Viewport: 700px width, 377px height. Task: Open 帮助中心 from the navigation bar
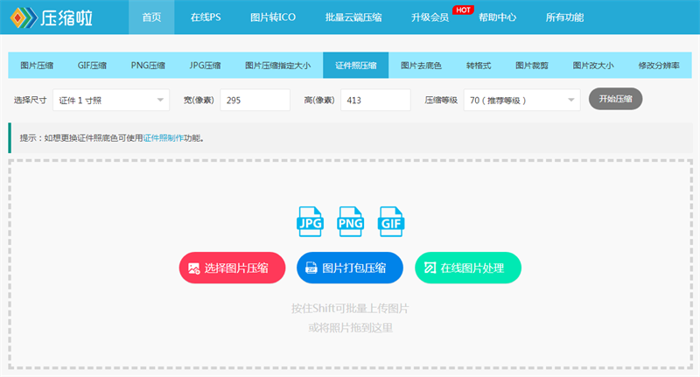[x=497, y=17]
